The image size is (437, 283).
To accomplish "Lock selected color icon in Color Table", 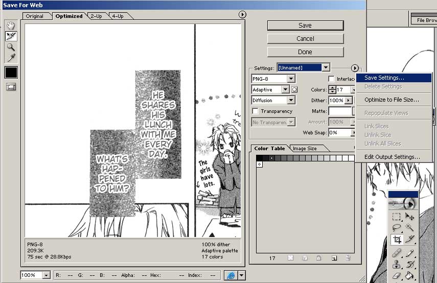I will [319, 258].
